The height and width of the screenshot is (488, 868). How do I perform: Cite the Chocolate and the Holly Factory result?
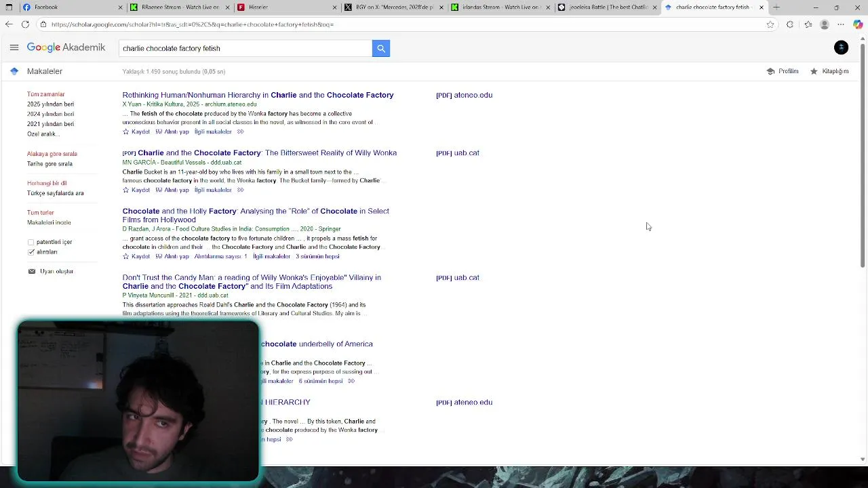point(172,256)
